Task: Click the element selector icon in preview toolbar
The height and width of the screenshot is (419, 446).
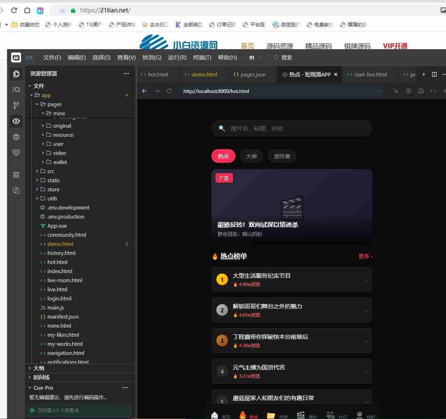Action: coord(396,91)
